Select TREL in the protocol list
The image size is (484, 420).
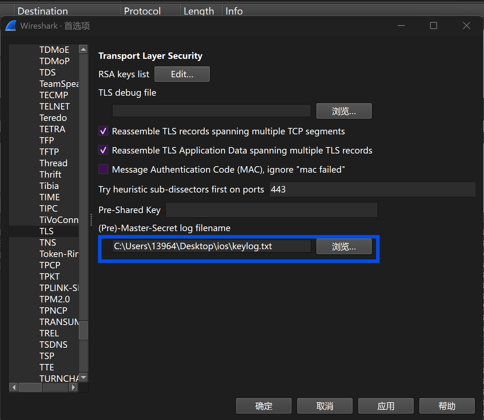(49, 333)
